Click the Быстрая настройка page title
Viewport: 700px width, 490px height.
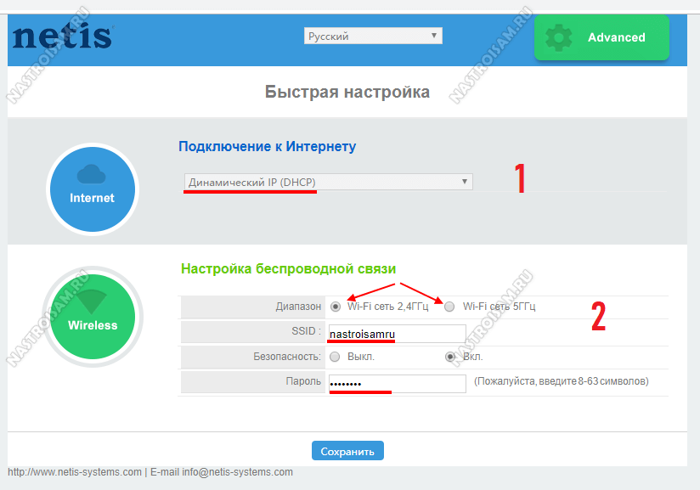(x=347, y=92)
